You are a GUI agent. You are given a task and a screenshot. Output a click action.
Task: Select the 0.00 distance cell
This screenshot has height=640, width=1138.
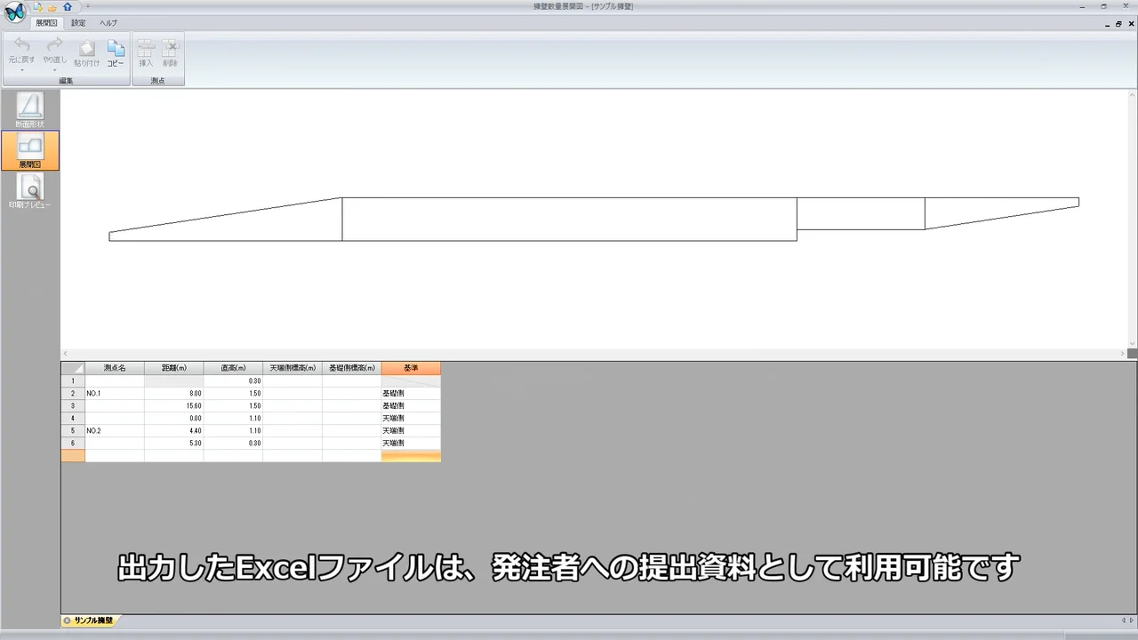(174, 418)
